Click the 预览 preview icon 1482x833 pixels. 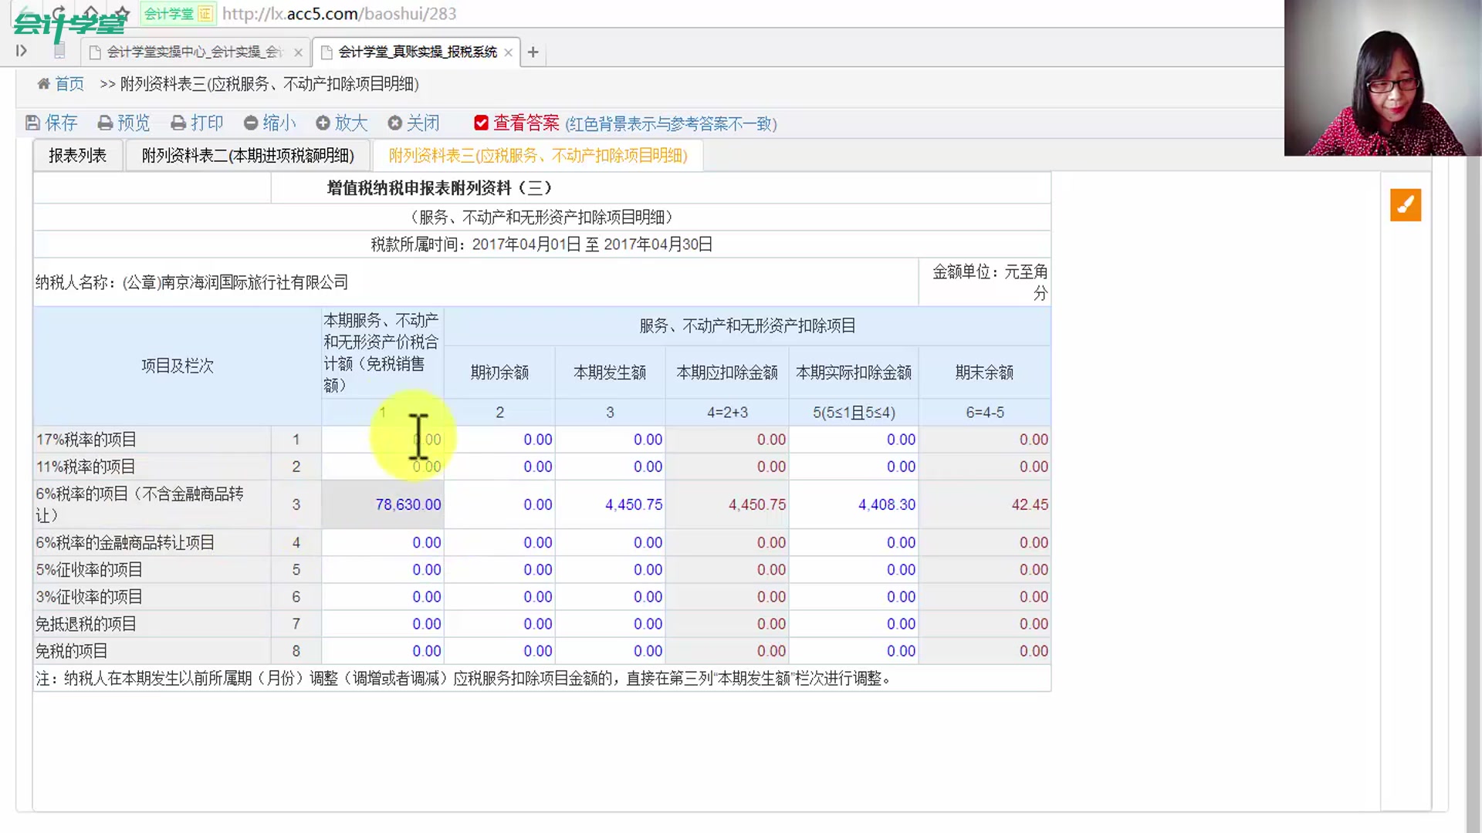(x=104, y=123)
